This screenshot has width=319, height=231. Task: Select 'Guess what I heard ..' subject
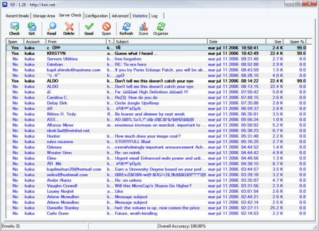[x=136, y=53]
